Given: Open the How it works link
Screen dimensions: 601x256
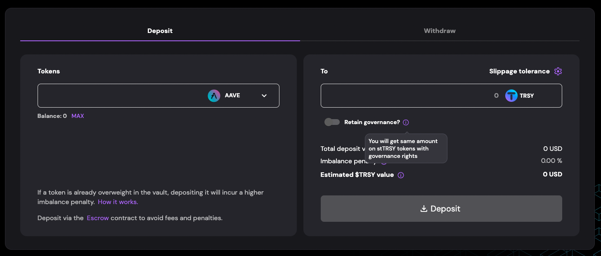Looking at the screenshot, I should click(118, 202).
